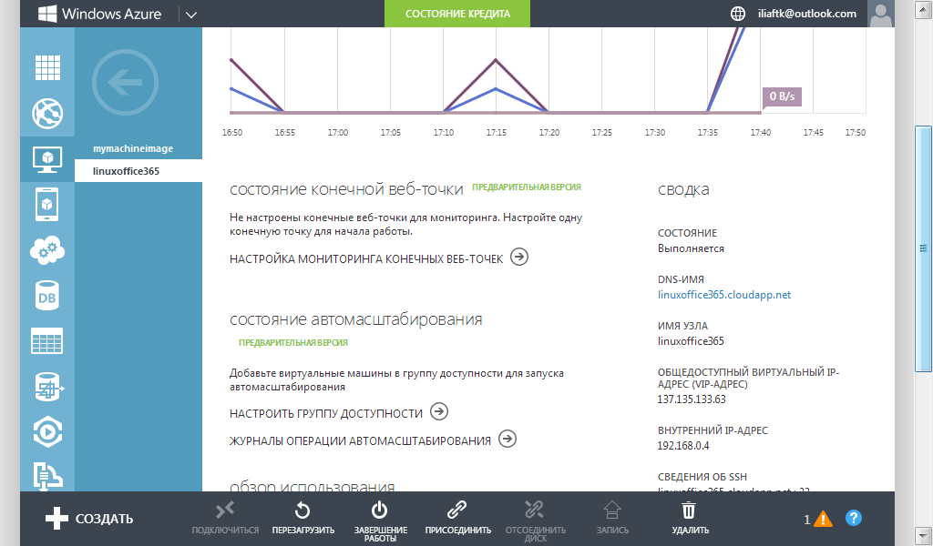This screenshot has width=933, height=546.
Task: Select the Virtual Machines monitor icon
Action: click(47, 159)
